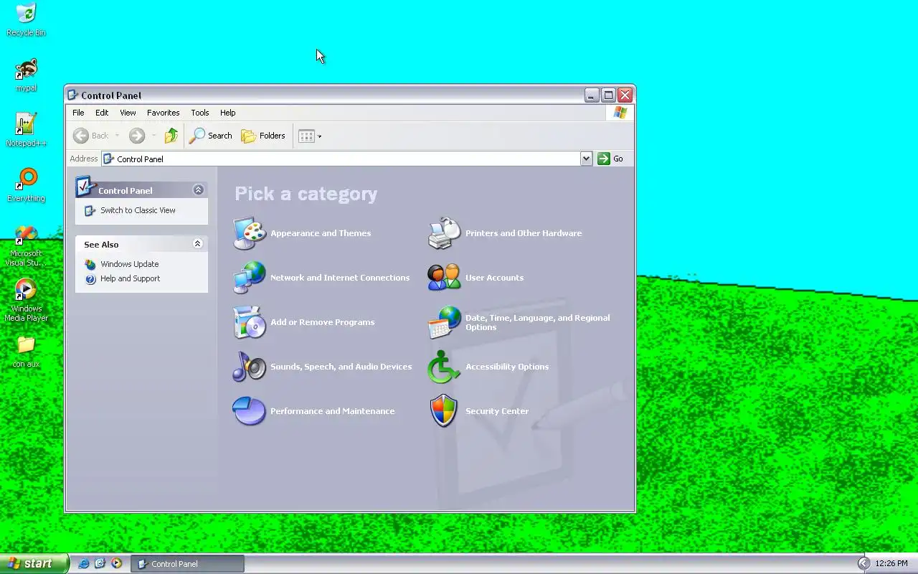Click the Security Center shield icon
This screenshot has height=574, width=918.
(x=445, y=411)
